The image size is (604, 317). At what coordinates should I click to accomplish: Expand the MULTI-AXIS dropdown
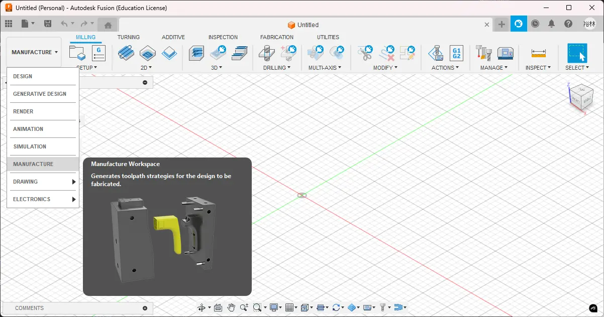(x=325, y=68)
